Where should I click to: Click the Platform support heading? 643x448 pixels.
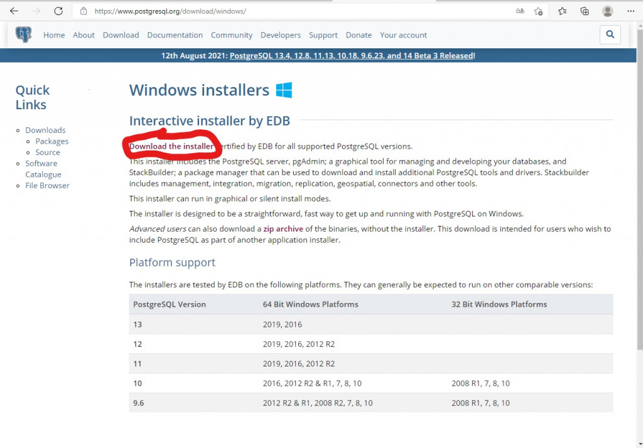coord(172,262)
